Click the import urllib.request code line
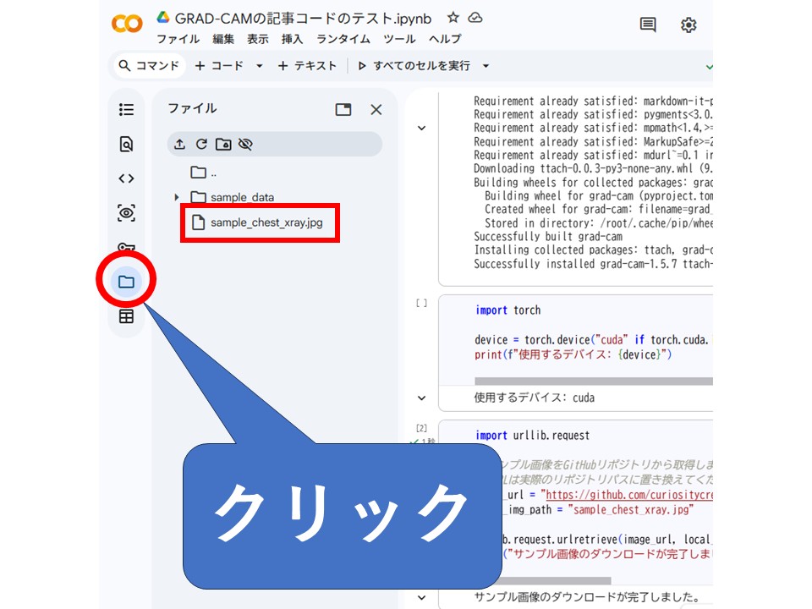Viewport: 812px width, 609px height. coord(532,436)
